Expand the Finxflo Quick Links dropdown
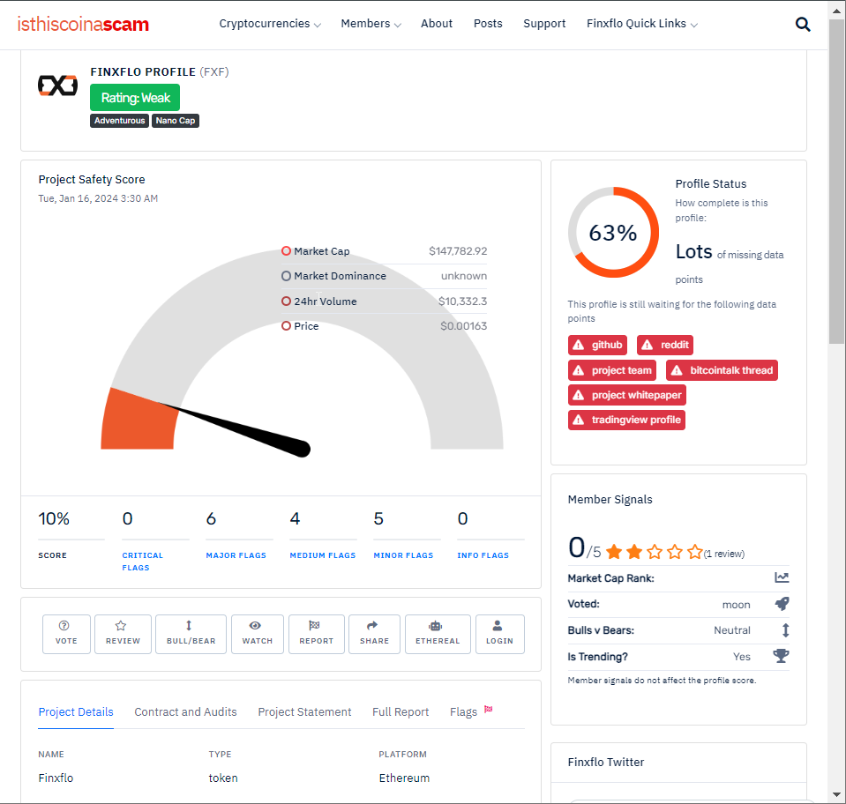This screenshot has height=804, width=846. pyautogui.click(x=642, y=24)
